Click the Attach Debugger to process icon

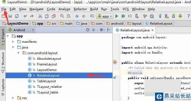point(137,16)
